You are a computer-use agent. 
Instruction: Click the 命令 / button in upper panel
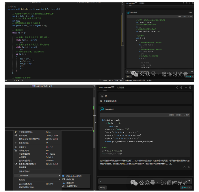(x=129, y=76)
